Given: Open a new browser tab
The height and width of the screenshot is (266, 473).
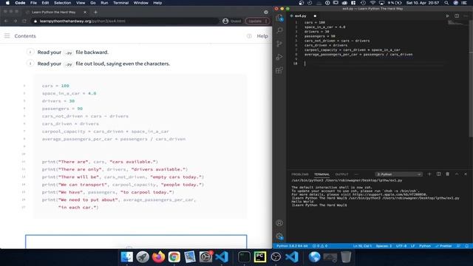Looking at the screenshot, I should coord(95,12).
